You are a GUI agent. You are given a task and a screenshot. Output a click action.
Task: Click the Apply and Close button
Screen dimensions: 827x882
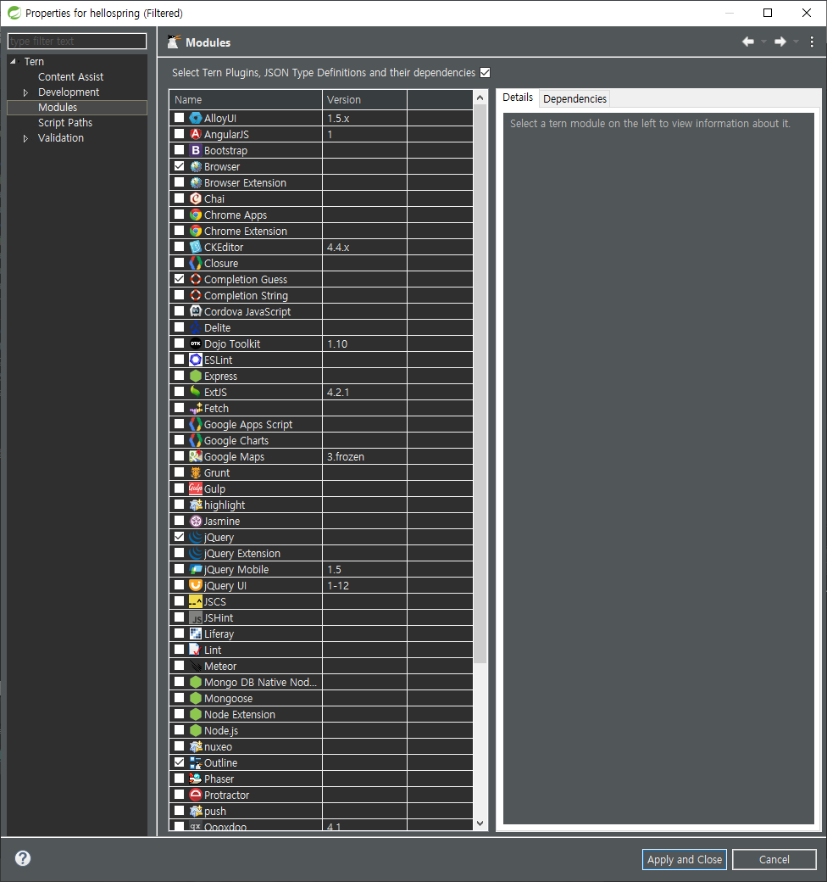point(685,859)
